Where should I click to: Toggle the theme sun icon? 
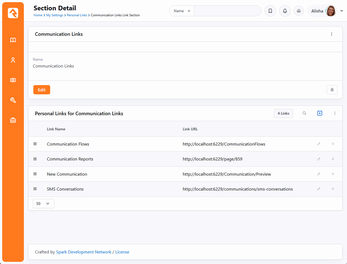click(x=299, y=11)
